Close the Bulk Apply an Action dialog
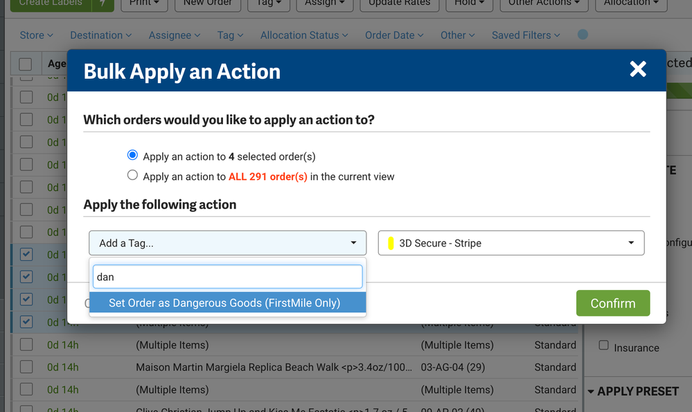 point(637,69)
